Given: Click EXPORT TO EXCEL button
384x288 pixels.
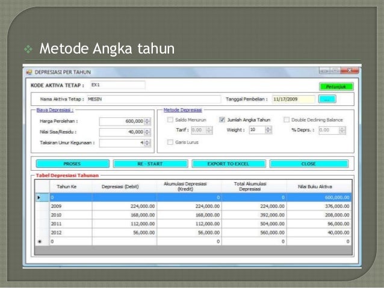Looking at the screenshot, I should point(229,164).
